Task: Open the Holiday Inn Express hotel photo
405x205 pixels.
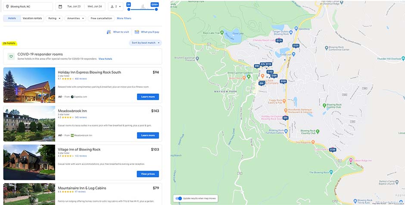Action: 29,85
